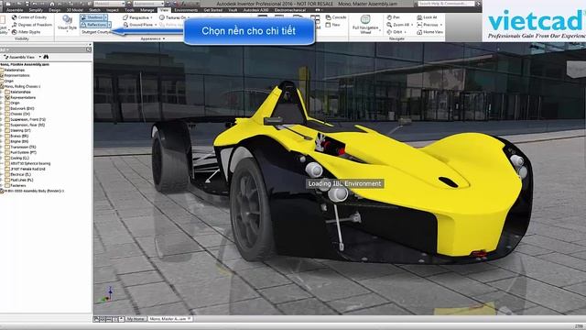
Task: Open the Textures On dropdown
Action: click(174, 17)
